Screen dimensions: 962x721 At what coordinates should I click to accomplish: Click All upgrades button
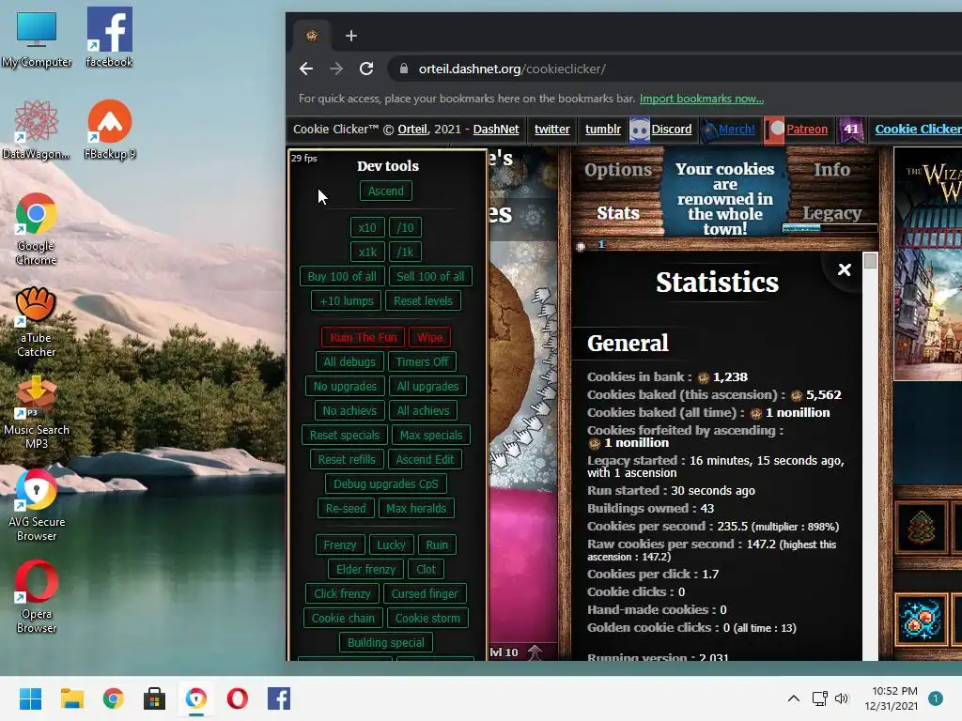coord(427,386)
